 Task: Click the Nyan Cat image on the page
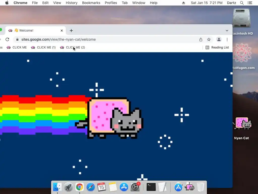(x=109, y=118)
